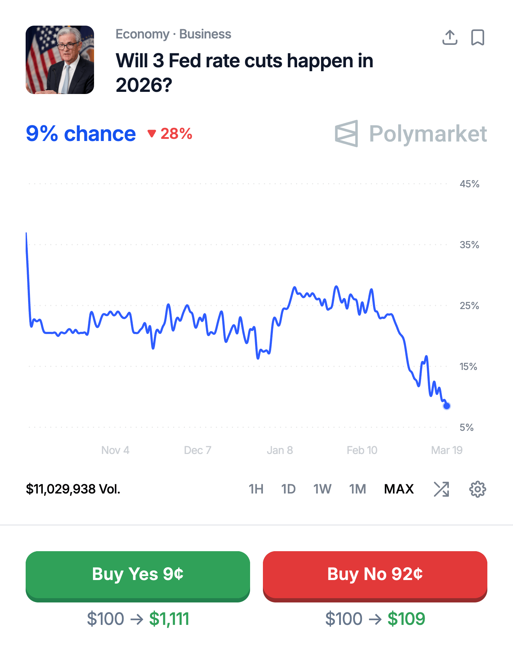Switch chart to 1M range
The image size is (513, 658).
click(x=357, y=489)
